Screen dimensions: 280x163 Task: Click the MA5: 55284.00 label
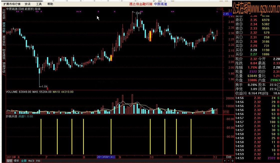[x=42, y=92]
